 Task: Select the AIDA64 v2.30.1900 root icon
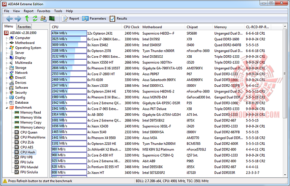pyautogui.click(x=6, y=33)
